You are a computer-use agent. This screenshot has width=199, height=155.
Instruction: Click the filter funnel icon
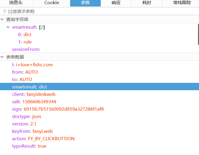(x=4, y=12)
